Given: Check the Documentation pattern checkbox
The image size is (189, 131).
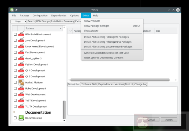Looking at the screenshot, I should point(15,118).
